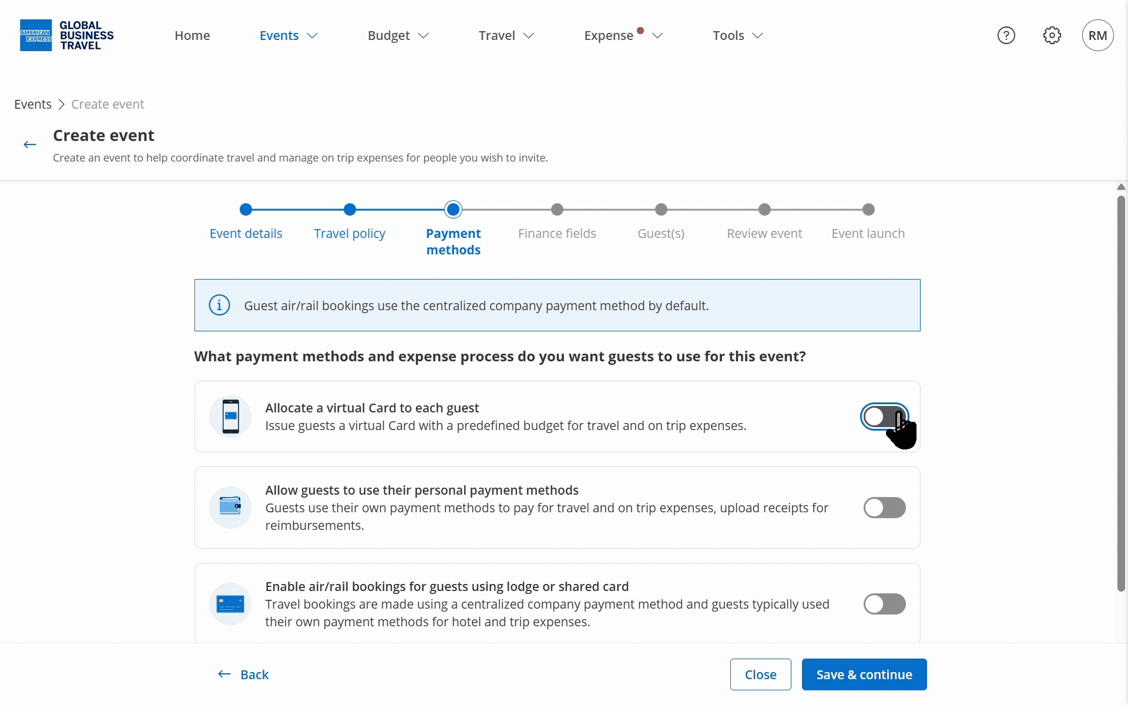Enable lodge or shared card bookings toggle
Image resolution: width=1128 pixels, height=705 pixels.
(884, 604)
